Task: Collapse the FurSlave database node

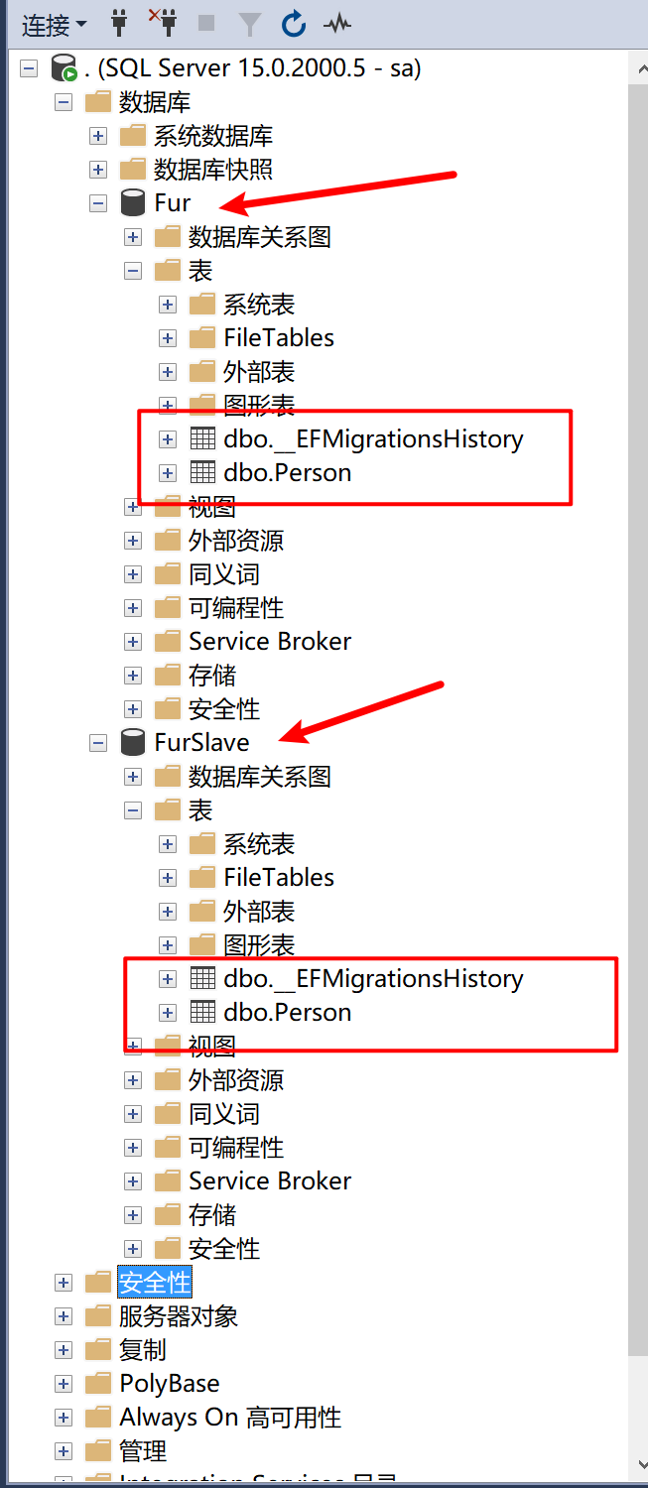Action: coord(98,742)
